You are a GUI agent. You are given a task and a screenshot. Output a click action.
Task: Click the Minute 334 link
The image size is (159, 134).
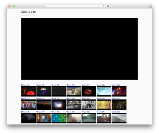[x=116, y=85]
